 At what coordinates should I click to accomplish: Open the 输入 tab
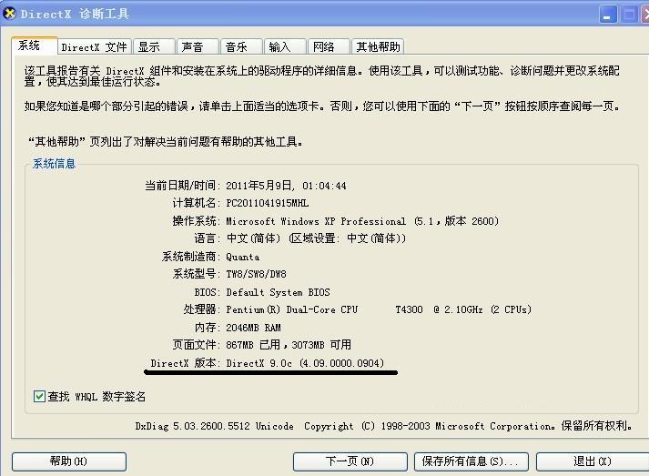pos(285,46)
